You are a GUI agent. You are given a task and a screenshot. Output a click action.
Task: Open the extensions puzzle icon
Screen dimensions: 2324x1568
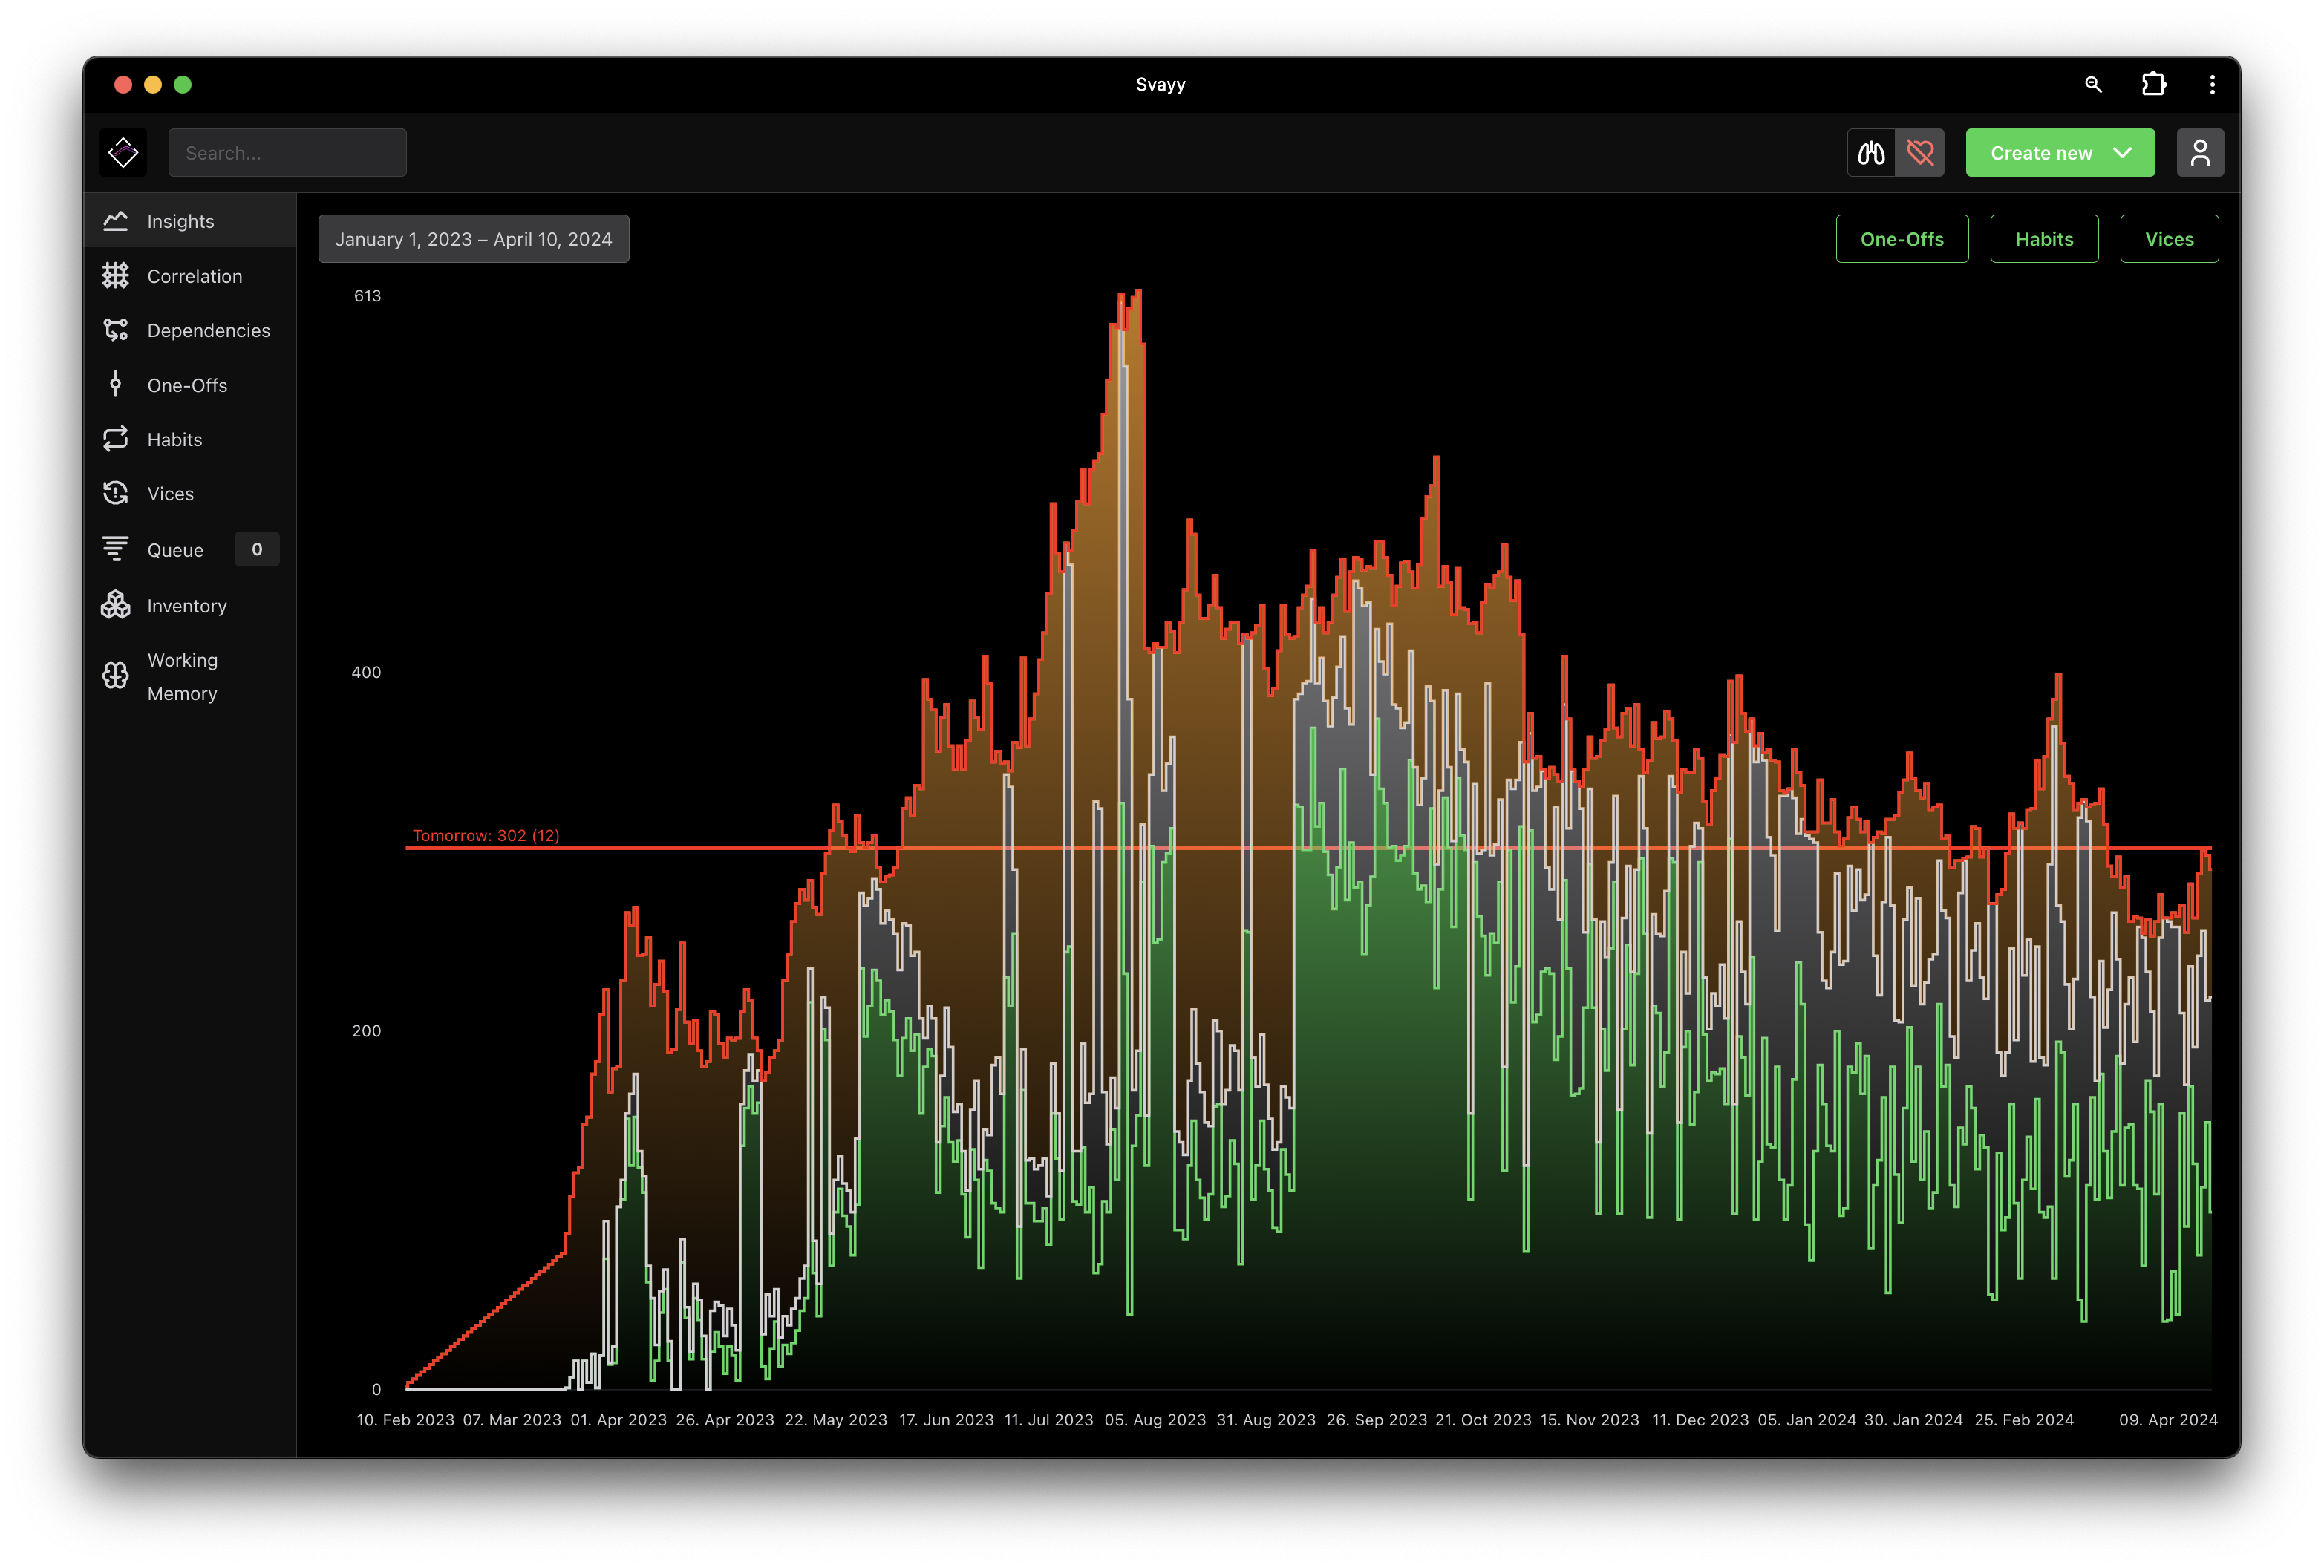pos(2153,85)
